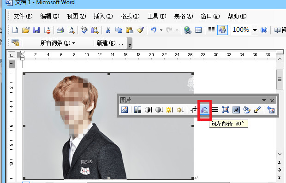Run spelling and grammar check
Screen dimensions: 286x183
pos(84,30)
